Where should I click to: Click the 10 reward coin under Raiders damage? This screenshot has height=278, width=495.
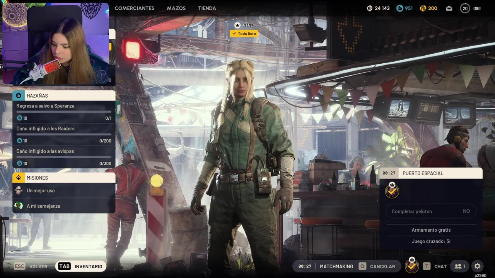point(19,141)
